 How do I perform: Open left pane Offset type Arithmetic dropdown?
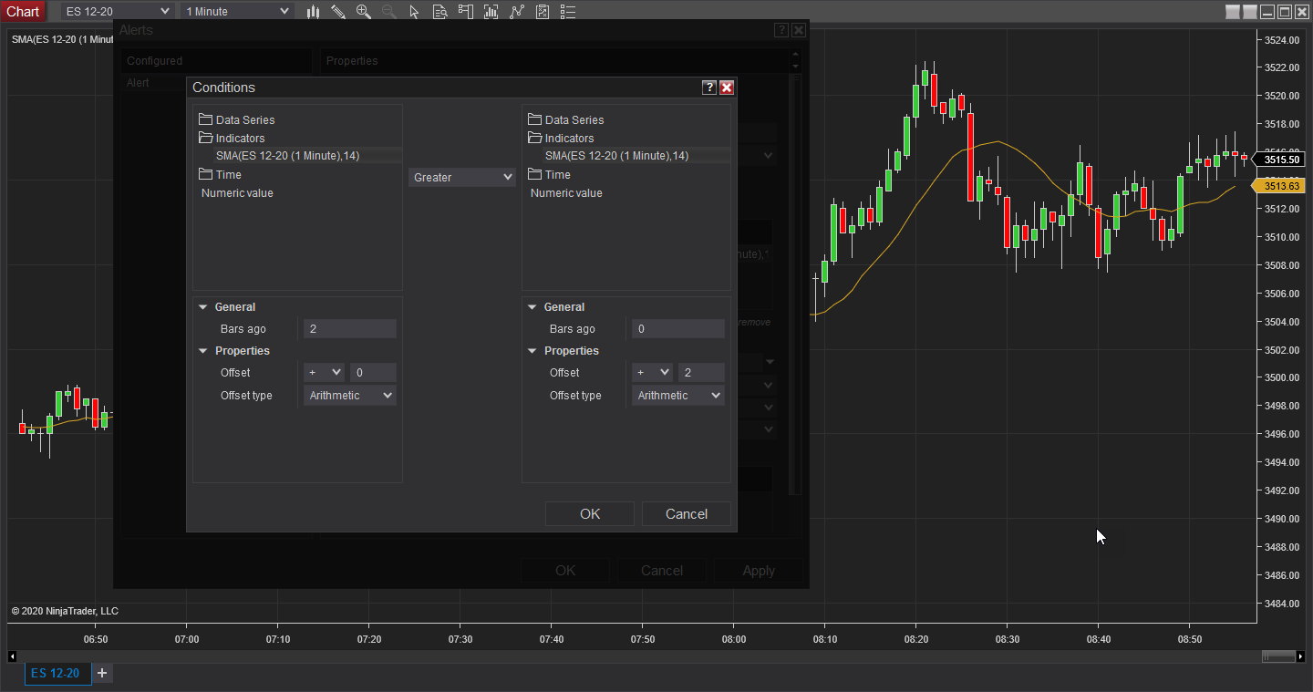point(350,396)
